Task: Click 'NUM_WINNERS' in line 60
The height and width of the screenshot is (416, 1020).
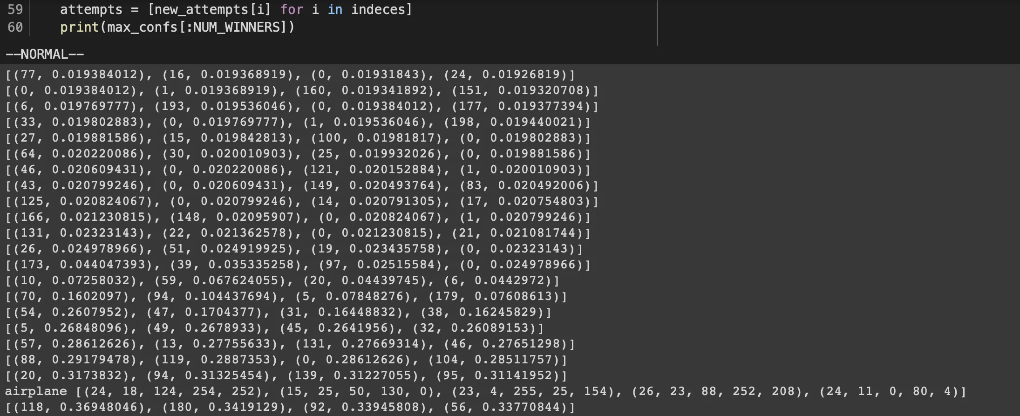Action: point(236,27)
